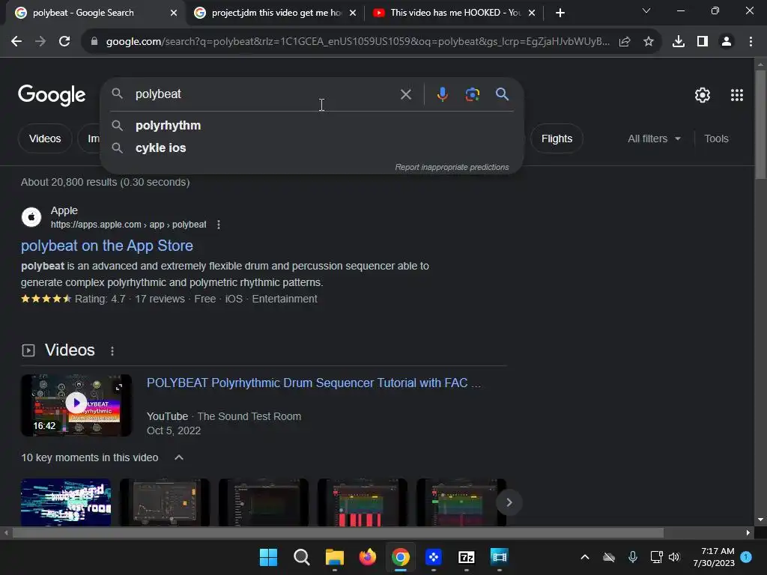Screen dimensions: 767x575
Task: Select the Flights filter chip
Action: [x=557, y=139]
